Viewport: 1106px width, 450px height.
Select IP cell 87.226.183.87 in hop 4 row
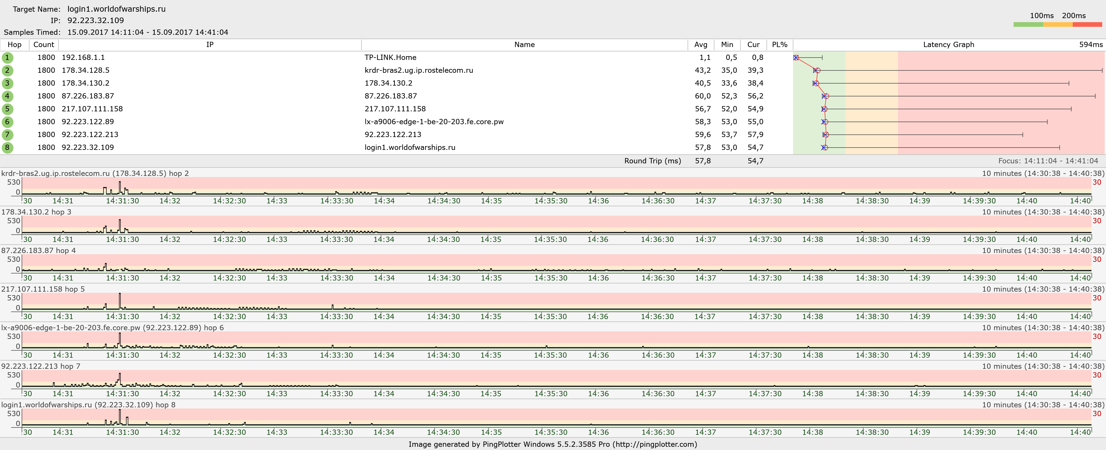[88, 96]
